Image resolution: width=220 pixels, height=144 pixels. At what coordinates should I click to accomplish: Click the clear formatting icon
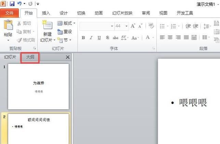[x=151, y=26]
